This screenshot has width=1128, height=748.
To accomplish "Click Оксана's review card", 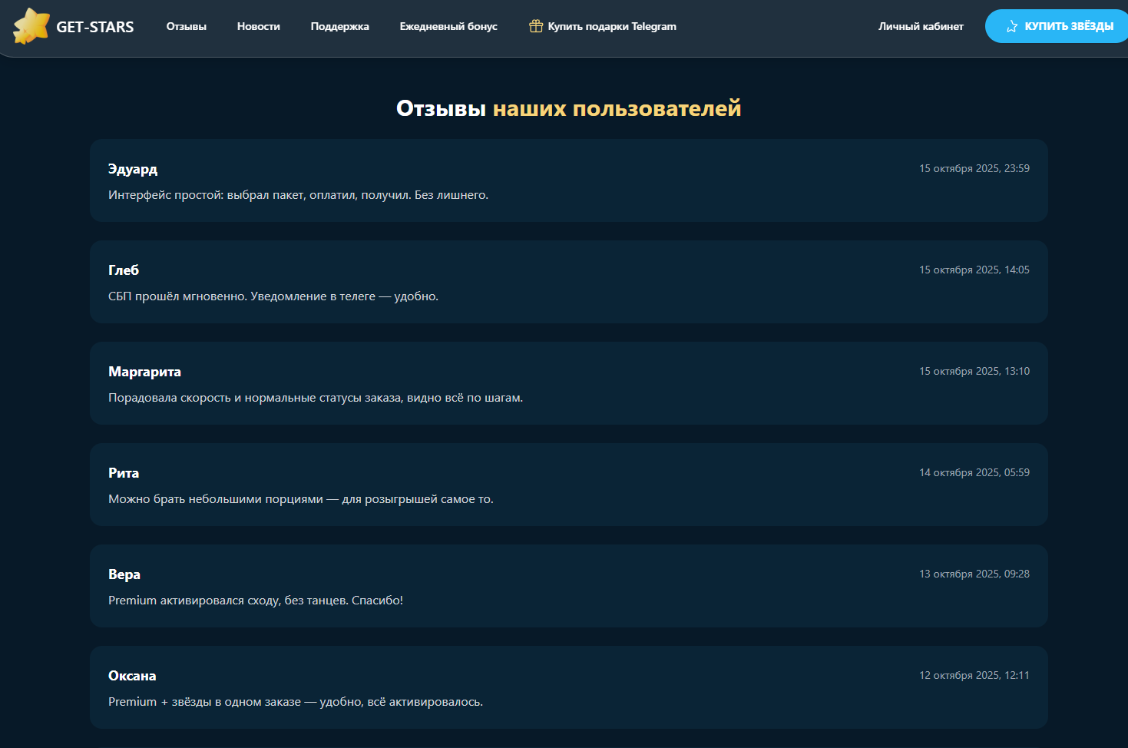I will click(x=568, y=687).
